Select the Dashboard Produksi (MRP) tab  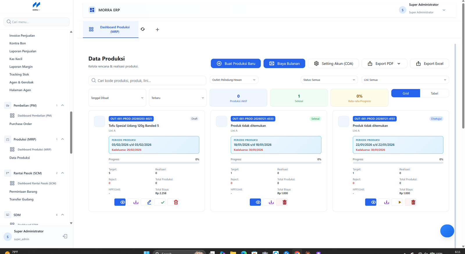[111, 29]
